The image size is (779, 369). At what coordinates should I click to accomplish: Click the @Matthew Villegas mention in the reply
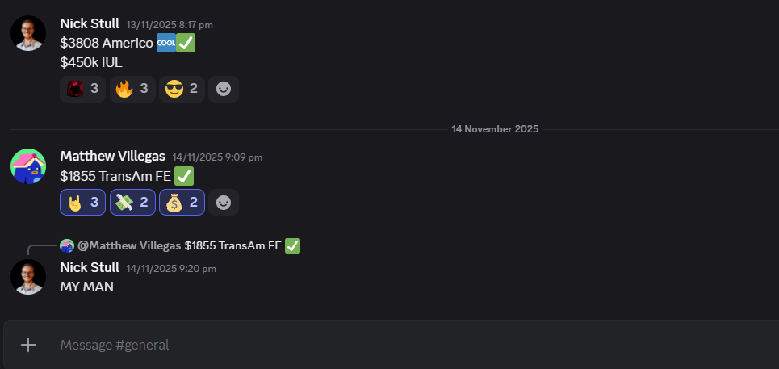point(129,245)
